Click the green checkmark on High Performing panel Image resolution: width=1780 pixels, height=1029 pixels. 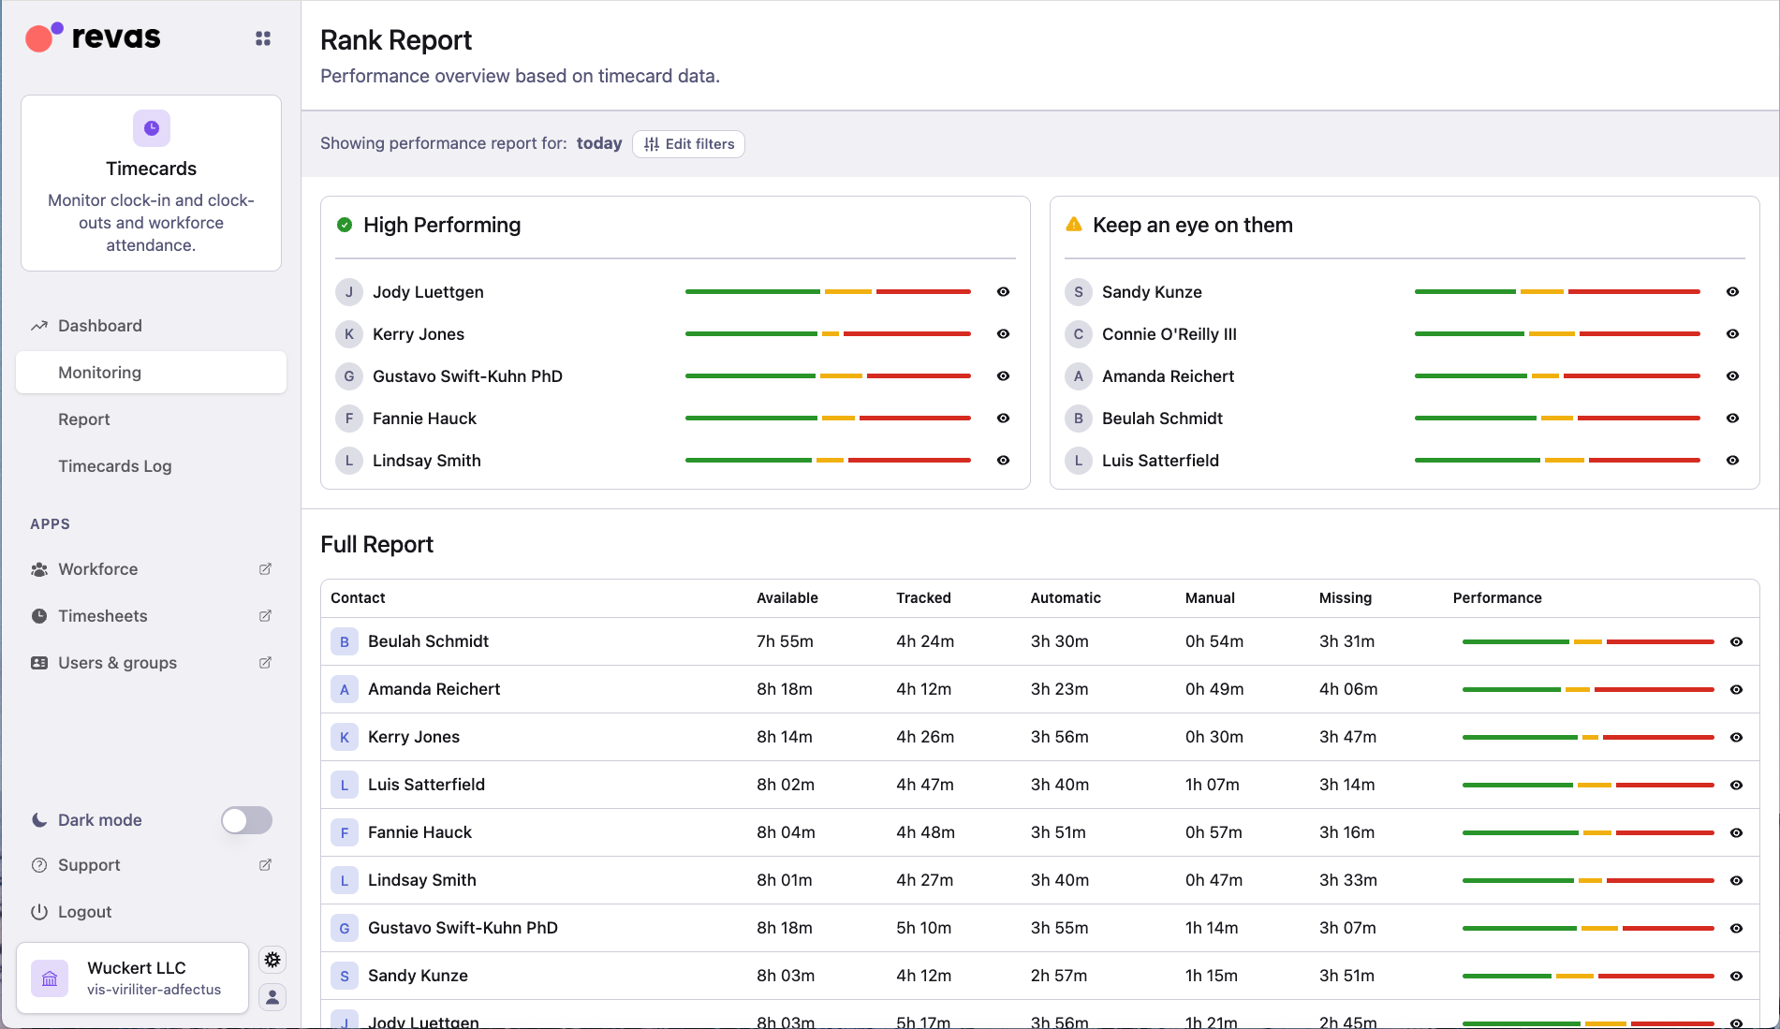345,225
